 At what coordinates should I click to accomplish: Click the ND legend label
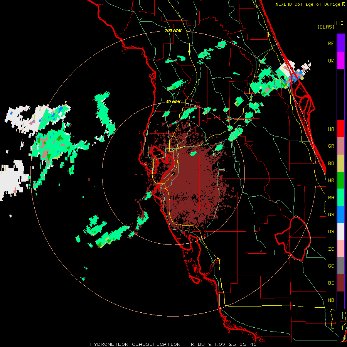(331, 300)
